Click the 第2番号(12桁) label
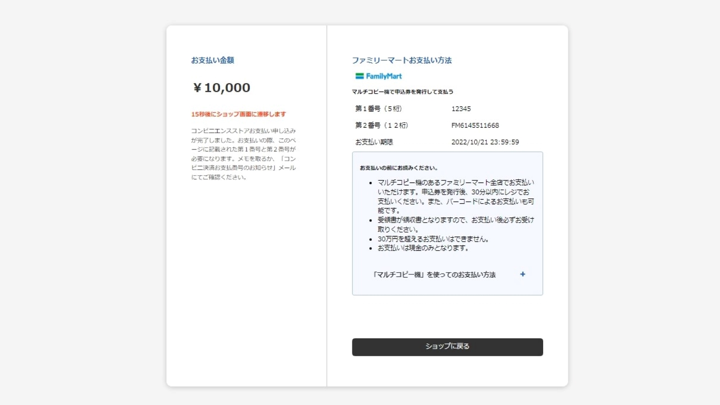This screenshot has height=405, width=720. pyautogui.click(x=382, y=126)
